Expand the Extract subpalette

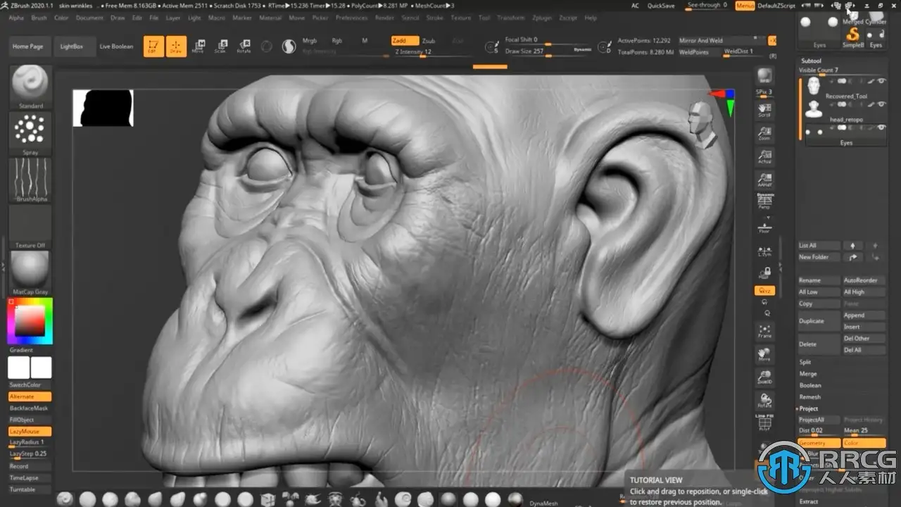click(x=809, y=501)
